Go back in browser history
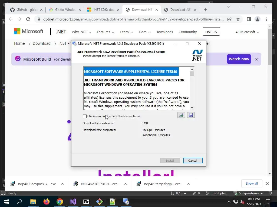The width and height of the screenshot is (277, 207). [11, 19]
